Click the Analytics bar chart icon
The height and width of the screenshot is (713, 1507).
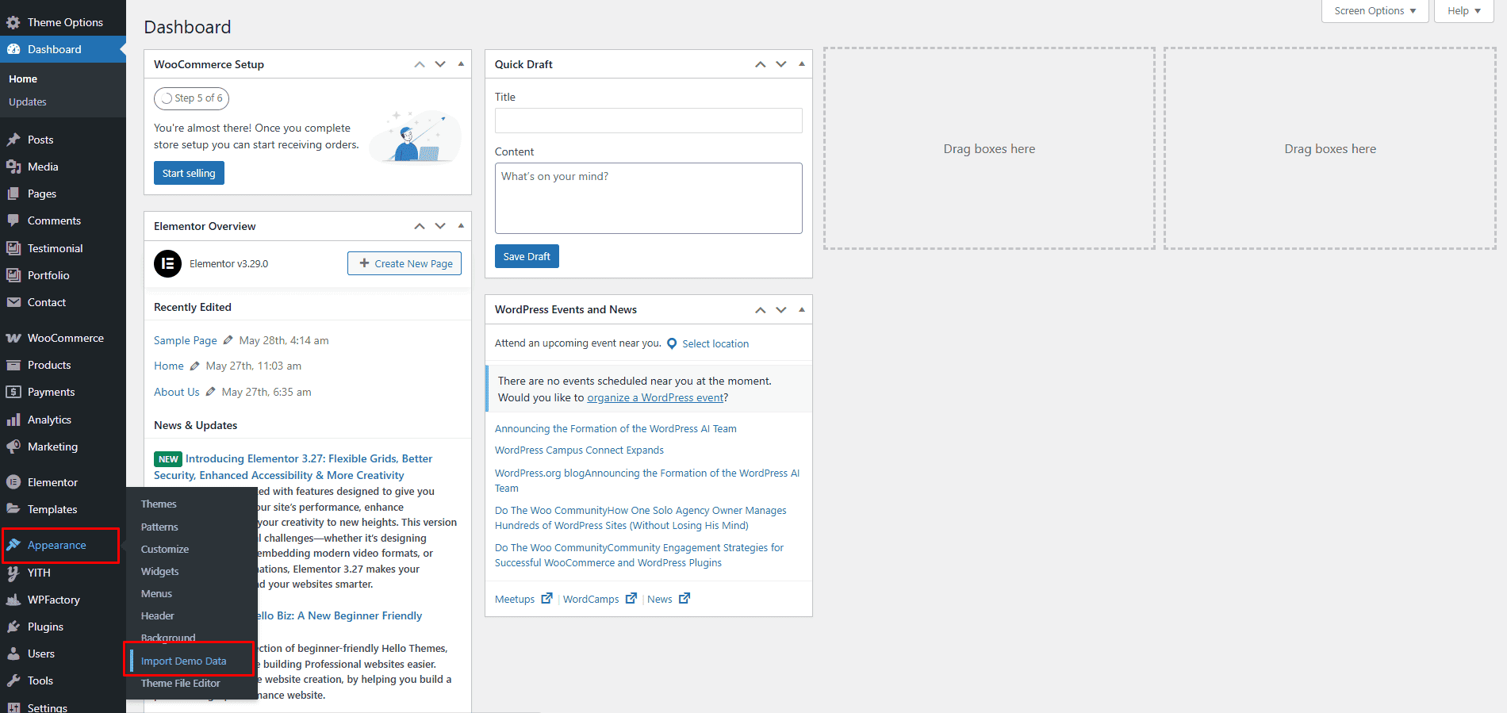point(13,420)
